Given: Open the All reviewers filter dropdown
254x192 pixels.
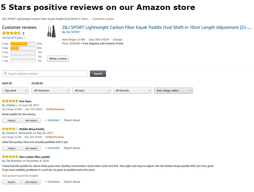Looking at the screenshot, I should tap(51, 91).
